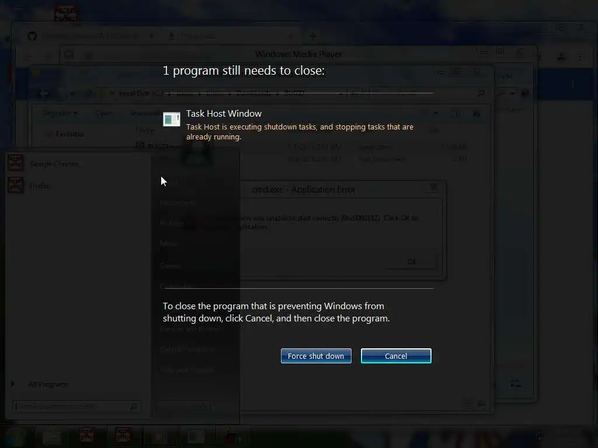The image size is (598, 448).
Task: Click the Start menu search box
Action: click(77, 407)
